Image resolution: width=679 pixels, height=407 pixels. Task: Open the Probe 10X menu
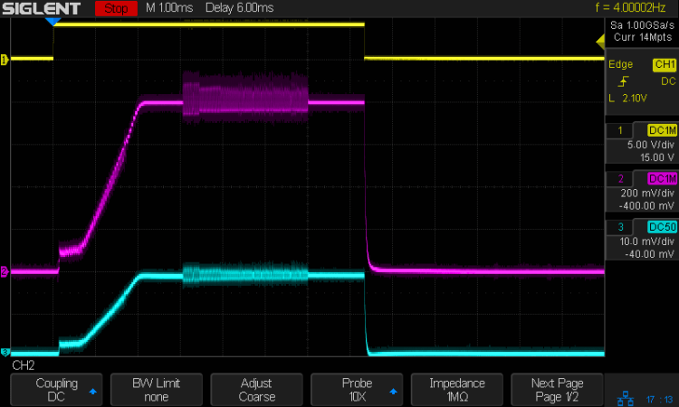[x=357, y=390]
